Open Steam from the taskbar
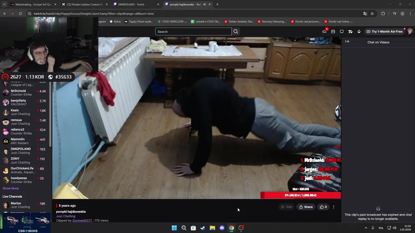The width and height of the screenshot is (415, 233). pos(203,228)
